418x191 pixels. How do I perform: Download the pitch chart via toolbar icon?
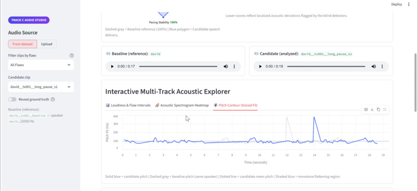[x=372, y=109]
